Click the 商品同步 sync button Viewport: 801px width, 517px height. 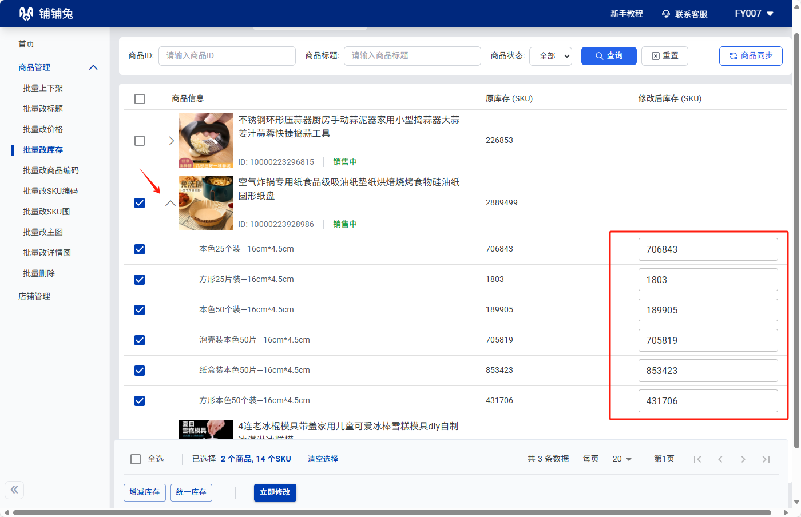coord(751,56)
